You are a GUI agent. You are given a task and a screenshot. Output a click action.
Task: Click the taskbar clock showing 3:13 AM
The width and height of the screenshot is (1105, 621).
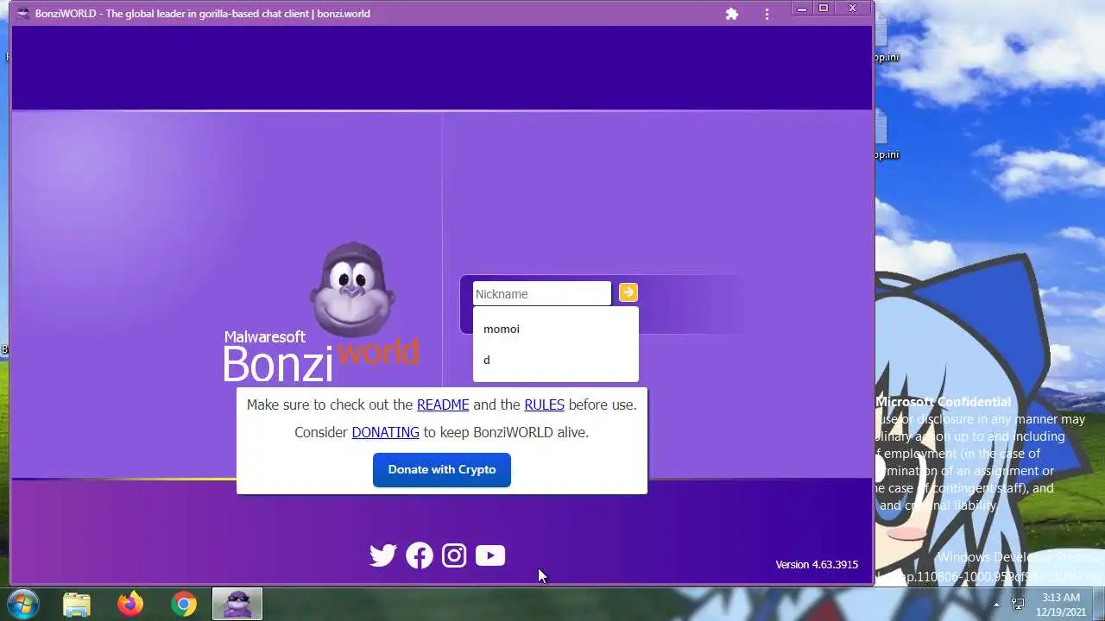point(1061,604)
